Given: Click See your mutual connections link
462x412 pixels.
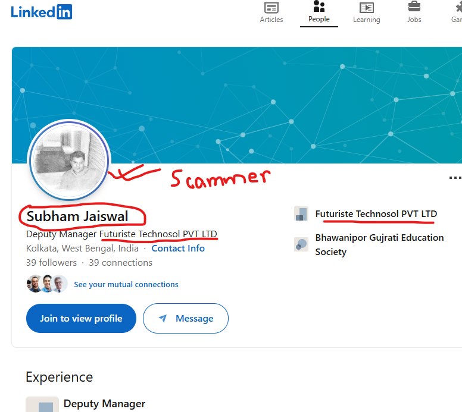Looking at the screenshot, I should coord(126,285).
